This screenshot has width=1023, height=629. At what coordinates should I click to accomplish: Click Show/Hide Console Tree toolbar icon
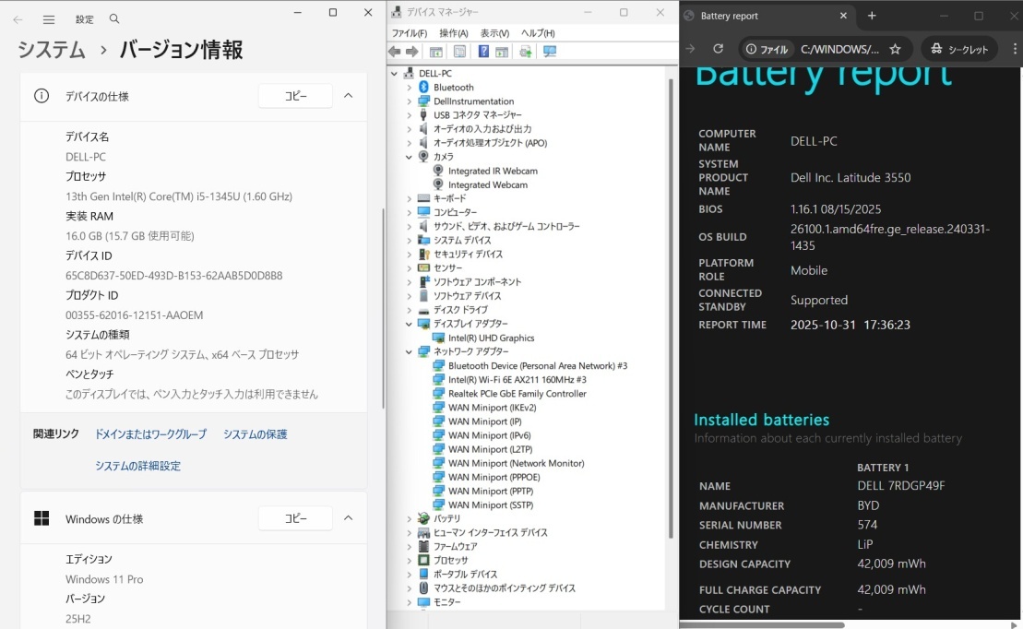point(435,52)
